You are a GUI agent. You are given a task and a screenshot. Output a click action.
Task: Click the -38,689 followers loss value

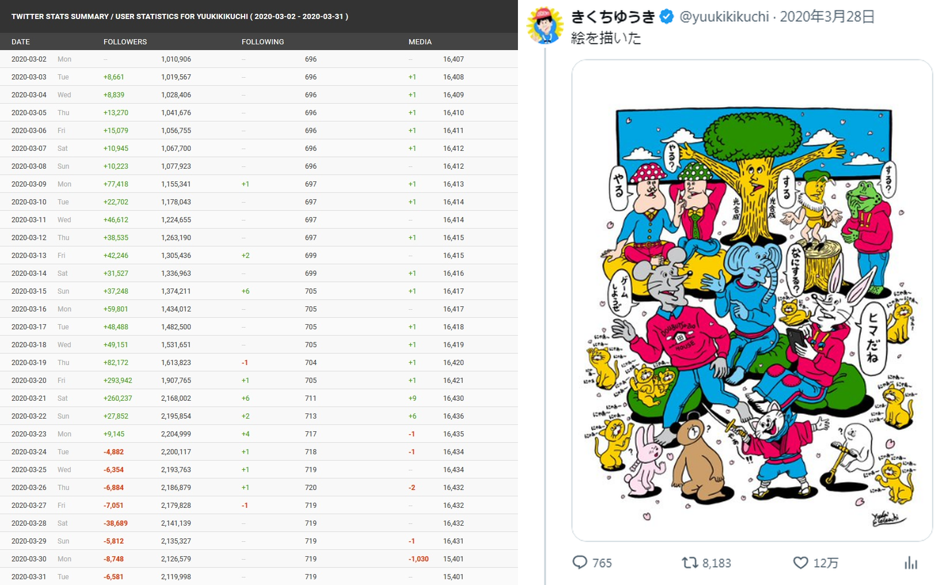116,523
